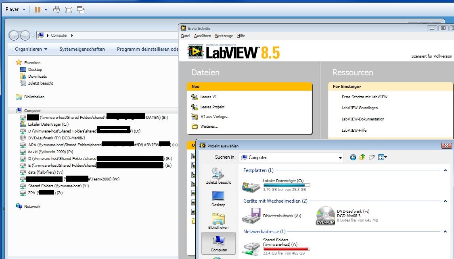Screen dimensions: 454x259
Task: Select Diskettenlaufwerk (A:) in dialog
Action: tap(272, 216)
